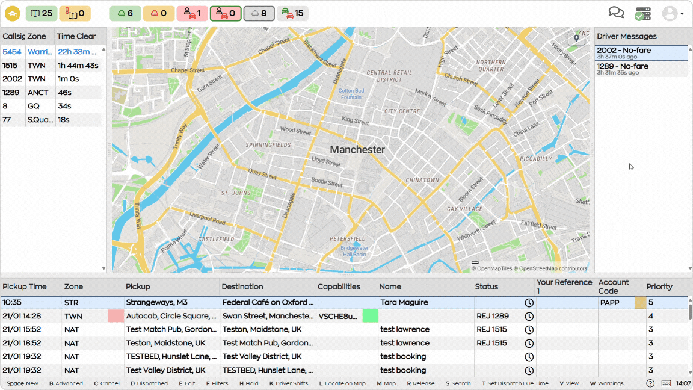This screenshot has height=390, width=693.
Task: Open B Advanced shortcut
Action: (x=66, y=383)
